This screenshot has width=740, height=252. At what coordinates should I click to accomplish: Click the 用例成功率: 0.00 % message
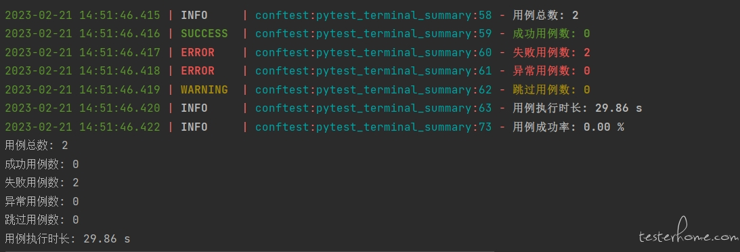(x=568, y=127)
